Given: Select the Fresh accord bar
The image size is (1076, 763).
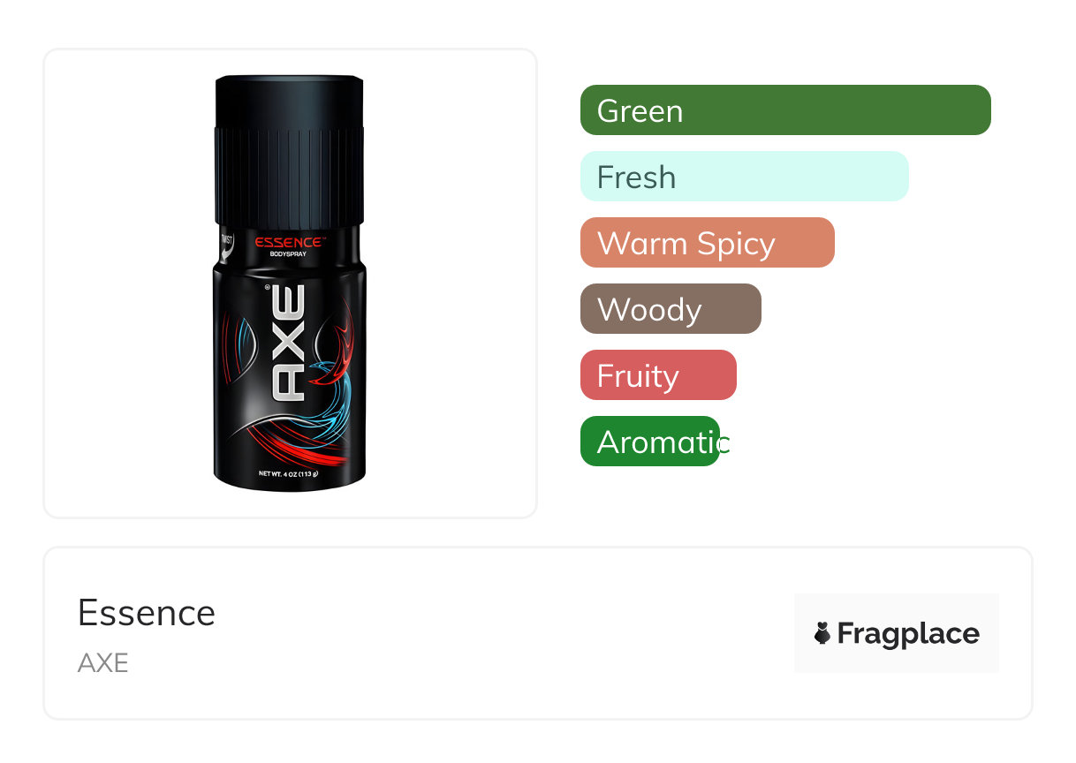Looking at the screenshot, I should coord(745,177).
